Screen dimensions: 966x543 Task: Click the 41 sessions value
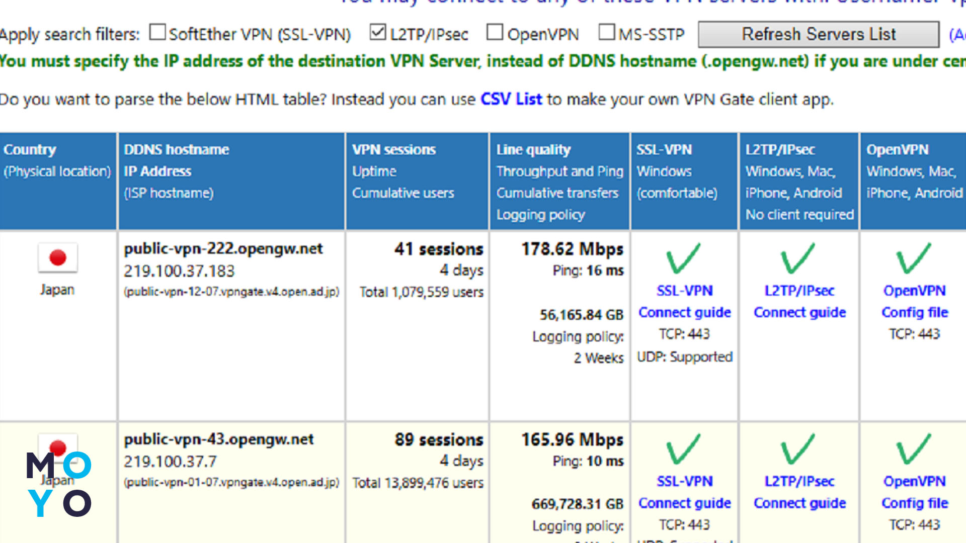439,249
